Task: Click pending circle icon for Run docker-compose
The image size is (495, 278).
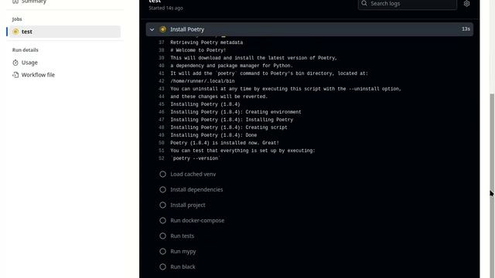Action: (x=162, y=220)
